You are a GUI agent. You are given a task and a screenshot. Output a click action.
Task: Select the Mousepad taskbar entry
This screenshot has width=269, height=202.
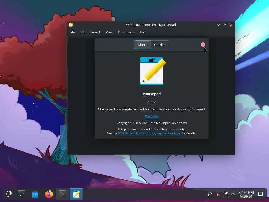[x=76, y=194]
